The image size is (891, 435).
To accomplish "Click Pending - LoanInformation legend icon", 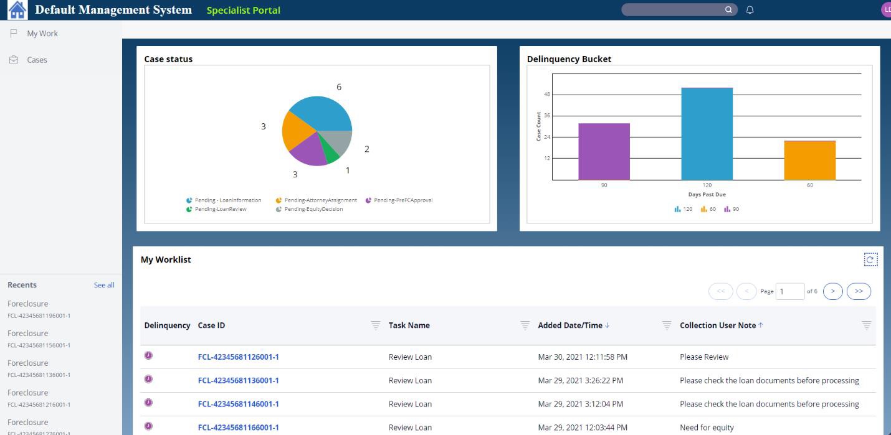I will click(x=189, y=200).
